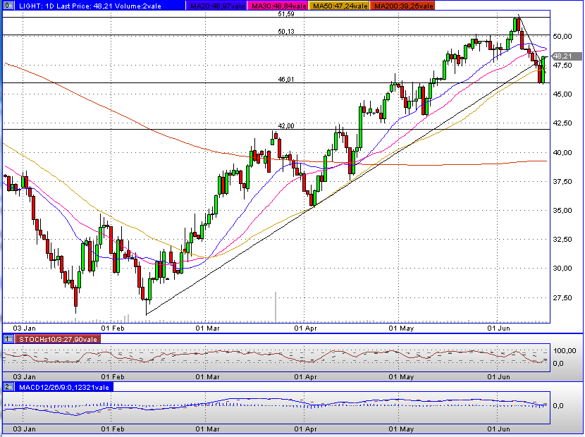Click the 50,13 horizontal level label

point(285,31)
